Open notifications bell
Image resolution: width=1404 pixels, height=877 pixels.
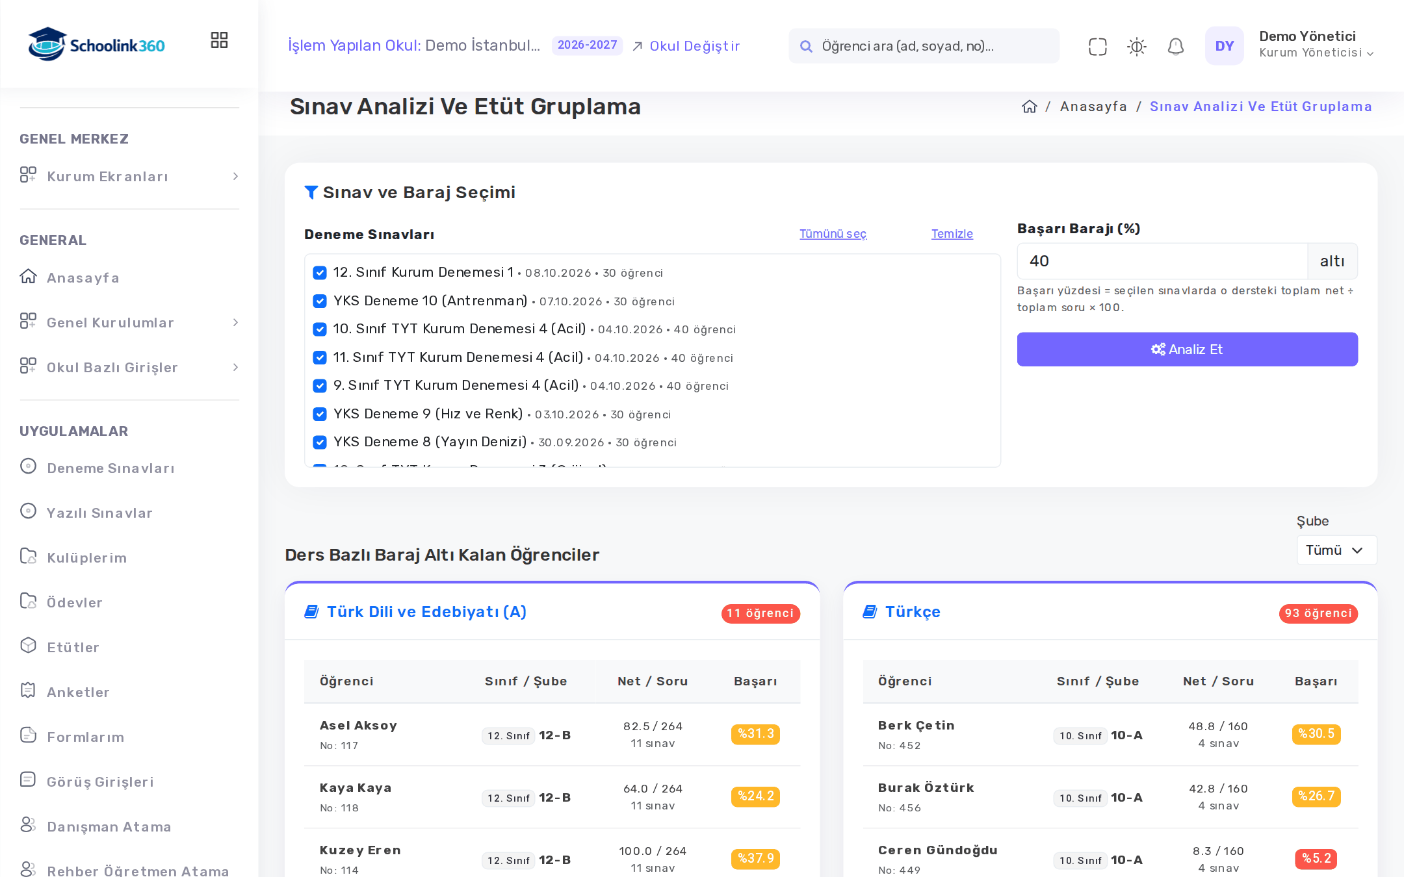coord(1175,46)
